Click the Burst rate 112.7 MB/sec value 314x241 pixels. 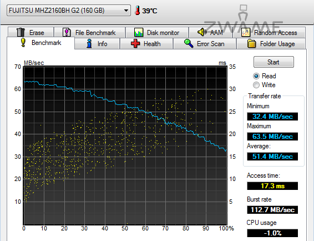[272, 210]
